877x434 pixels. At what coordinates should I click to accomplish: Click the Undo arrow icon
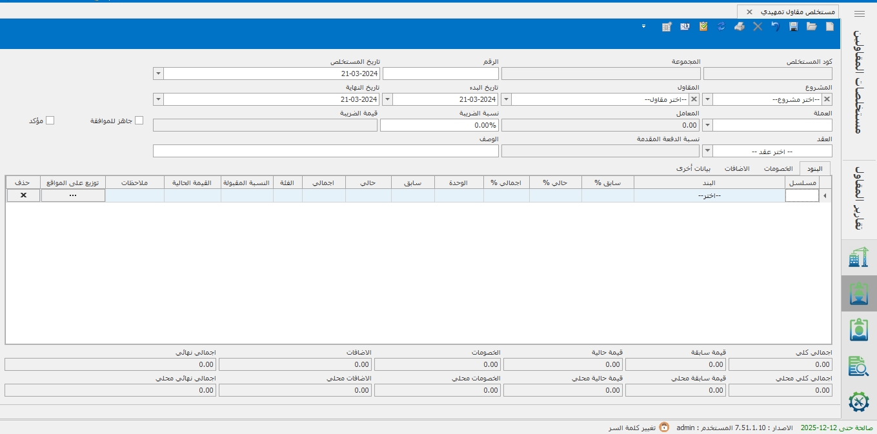(775, 26)
